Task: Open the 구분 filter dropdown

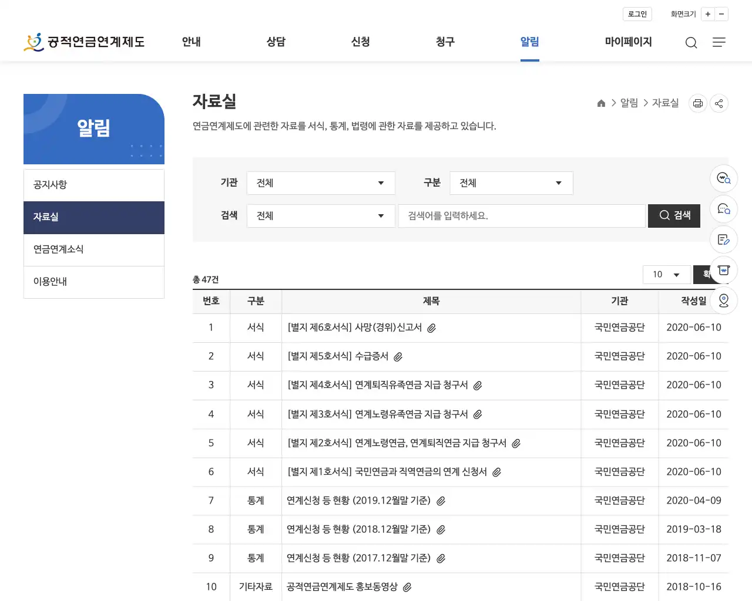Action: 511,183
